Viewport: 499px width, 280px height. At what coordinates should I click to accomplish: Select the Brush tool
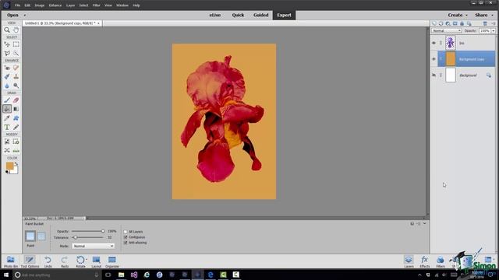click(x=7, y=100)
